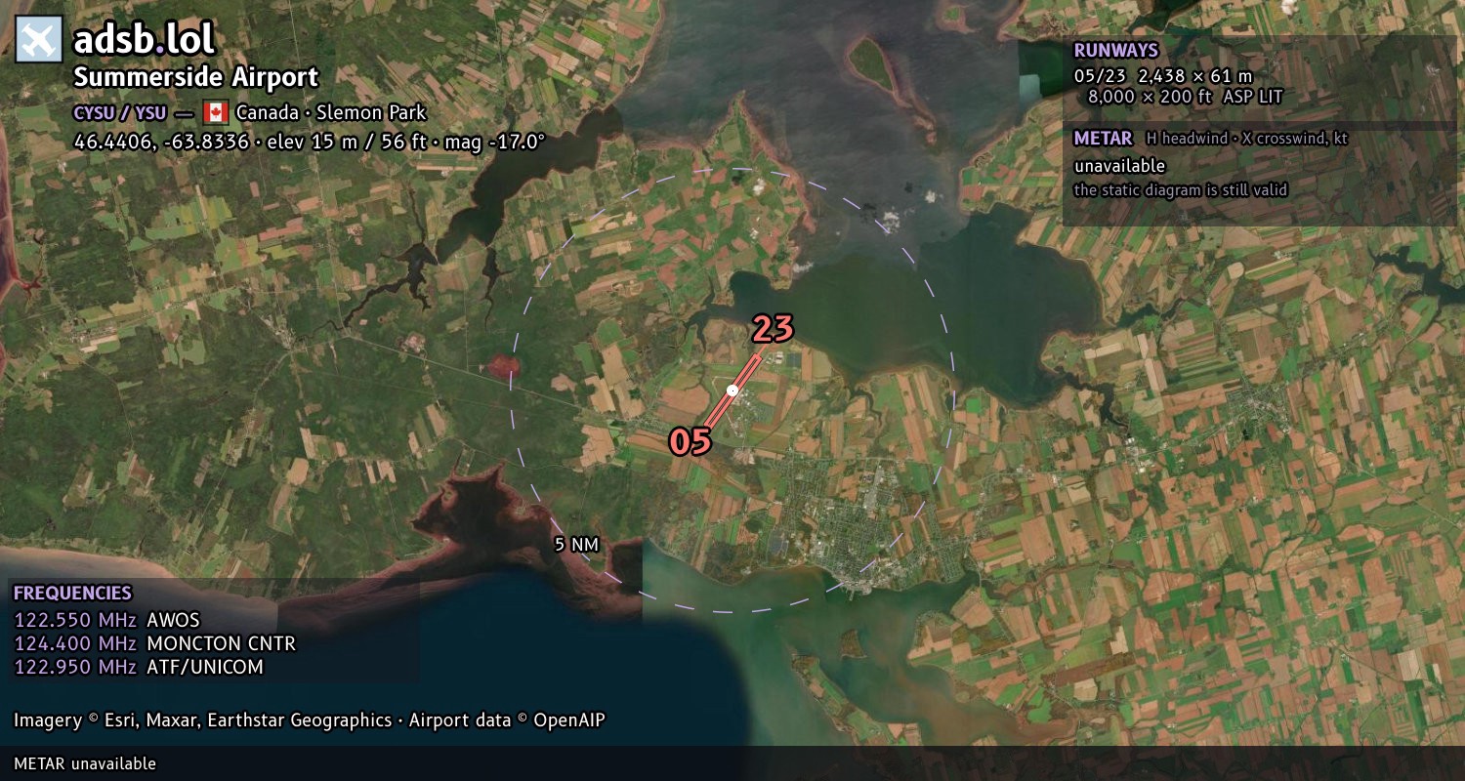Click the 122.550 MHz AWOS row
This screenshot has width=1465, height=781.
(106, 620)
